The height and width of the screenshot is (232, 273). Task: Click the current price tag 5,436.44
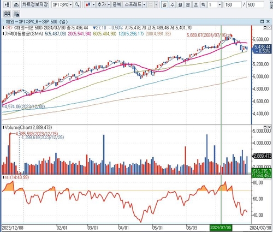pos(262,47)
